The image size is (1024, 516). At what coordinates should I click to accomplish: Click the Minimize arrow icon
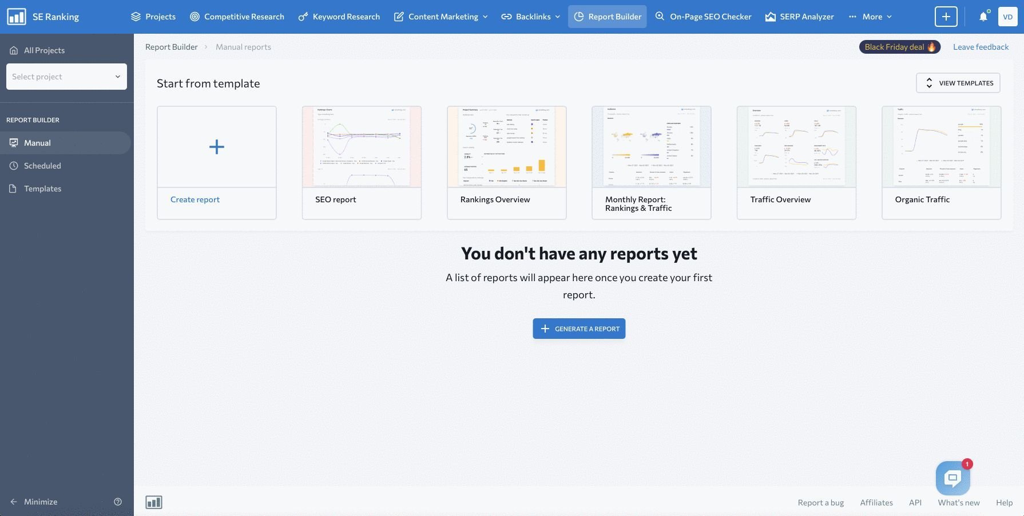click(14, 502)
